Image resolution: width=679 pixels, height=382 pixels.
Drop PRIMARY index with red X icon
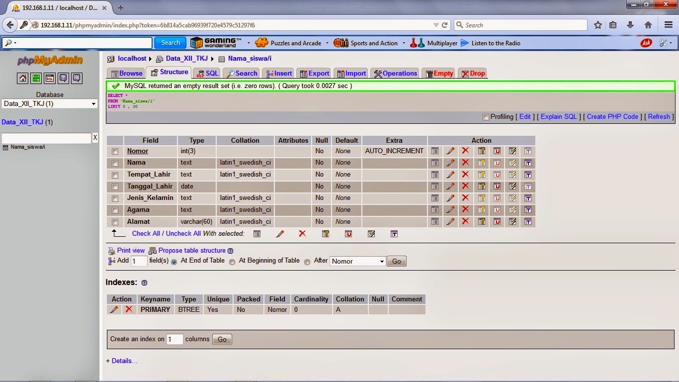click(129, 309)
